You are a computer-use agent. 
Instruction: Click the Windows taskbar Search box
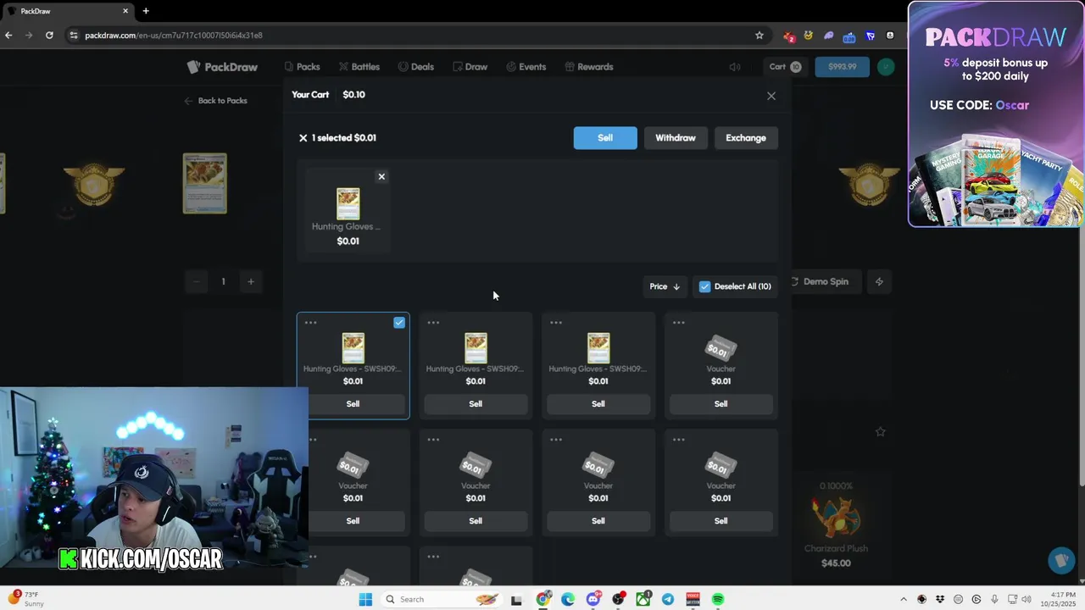tap(440, 599)
